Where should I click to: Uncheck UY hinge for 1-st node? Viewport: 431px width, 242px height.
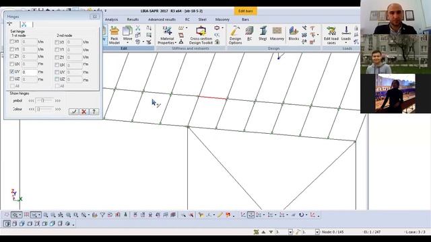pos(12,72)
